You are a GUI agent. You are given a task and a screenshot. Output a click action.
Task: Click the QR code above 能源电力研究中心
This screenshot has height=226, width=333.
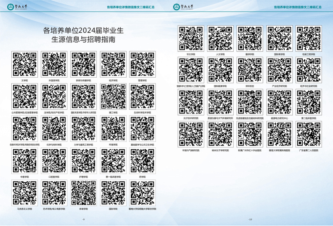tap(279, 102)
